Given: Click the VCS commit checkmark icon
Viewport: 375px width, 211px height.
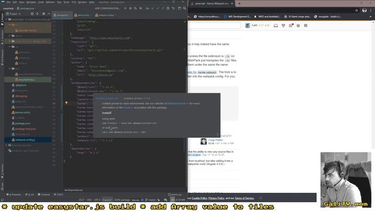Looking at the screenshot, I should pos(158,8).
